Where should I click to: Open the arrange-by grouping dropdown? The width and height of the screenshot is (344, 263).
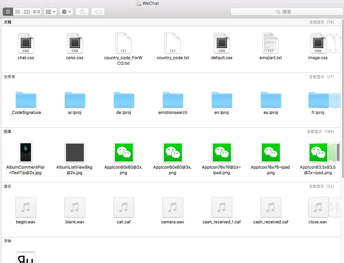pyautogui.click(x=50, y=12)
